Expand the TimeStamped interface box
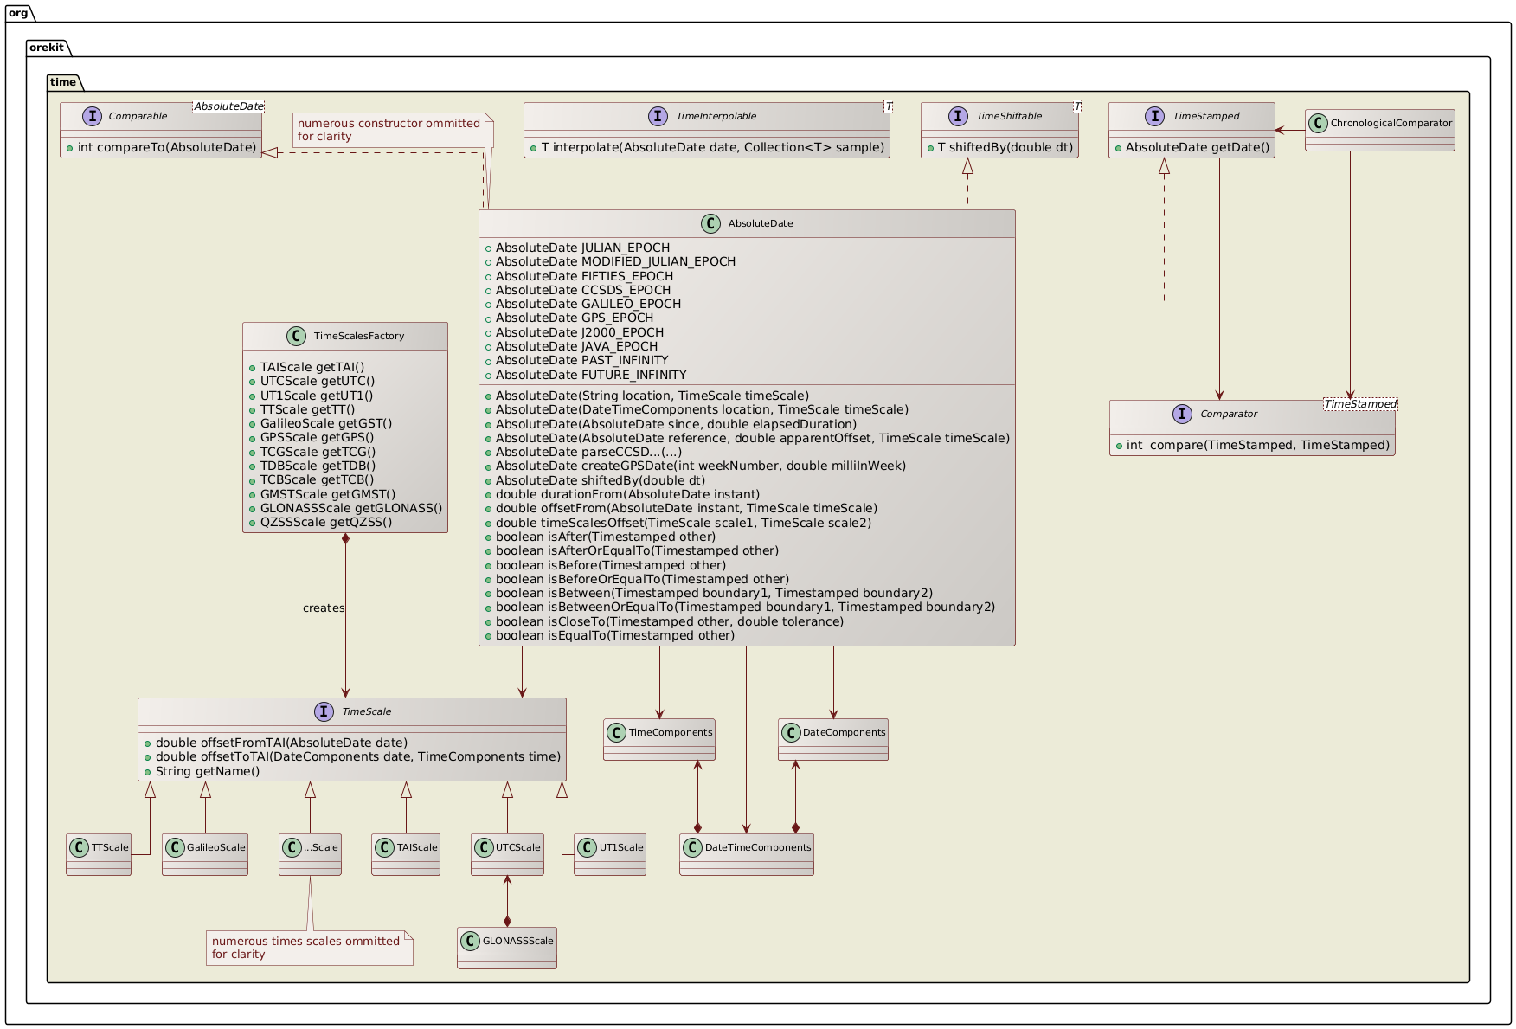Screen dimensions: 1516x1029 [1197, 116]
